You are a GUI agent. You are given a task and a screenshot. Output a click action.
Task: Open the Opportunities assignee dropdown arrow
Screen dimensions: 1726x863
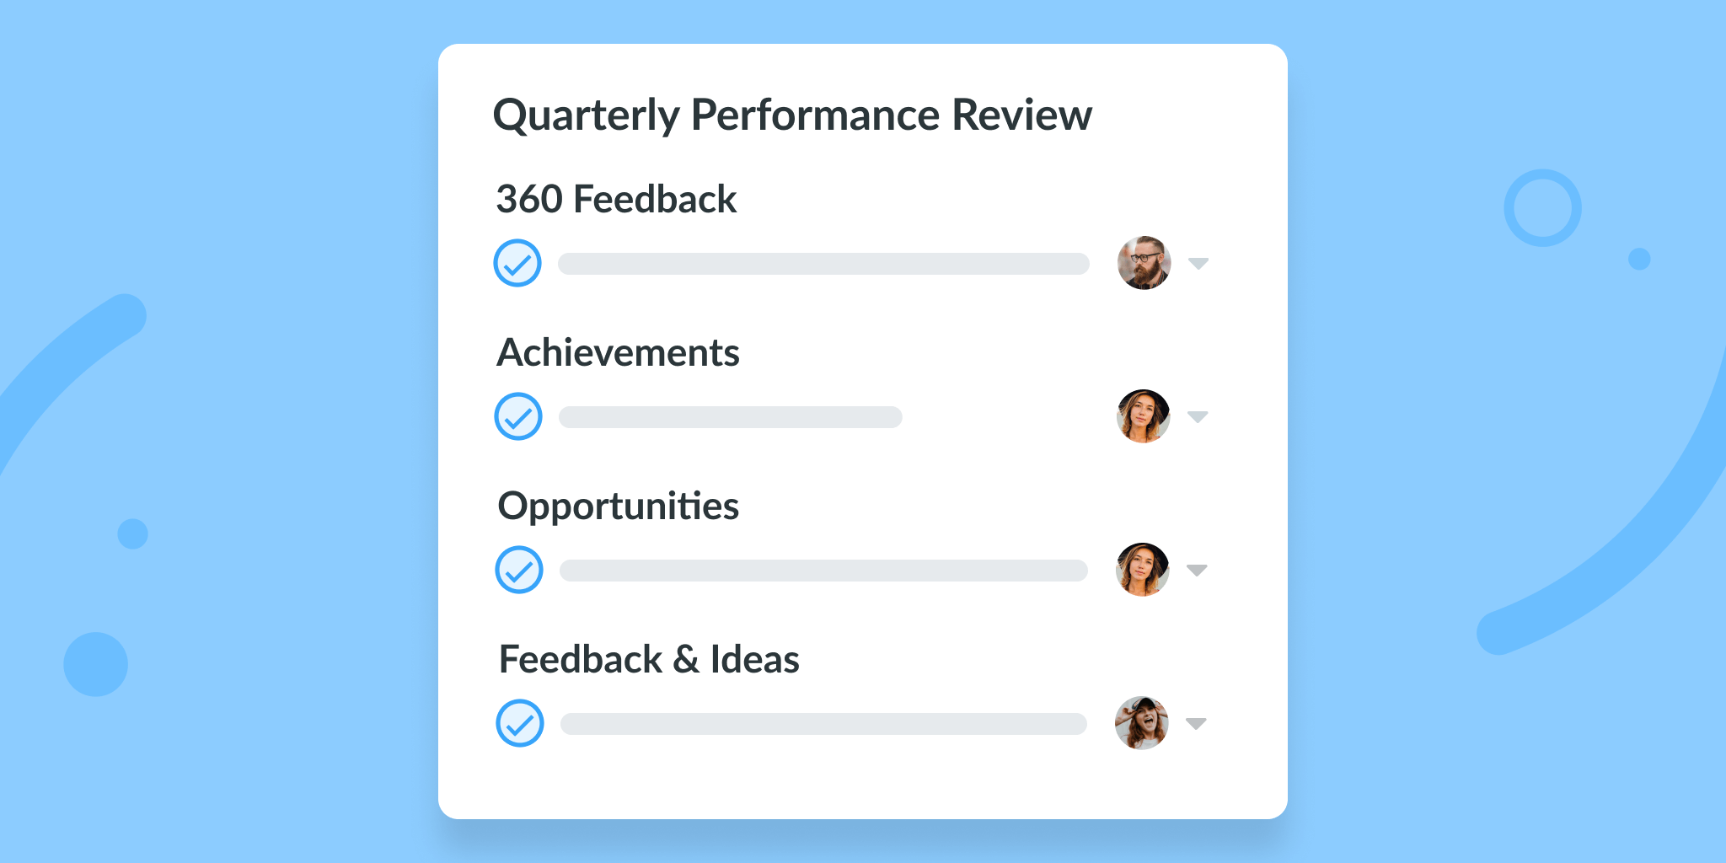pos(1197,570)
